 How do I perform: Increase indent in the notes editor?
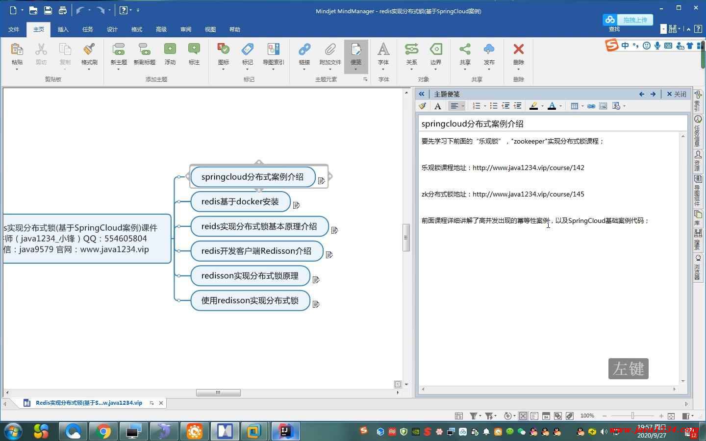coord(517,106)
